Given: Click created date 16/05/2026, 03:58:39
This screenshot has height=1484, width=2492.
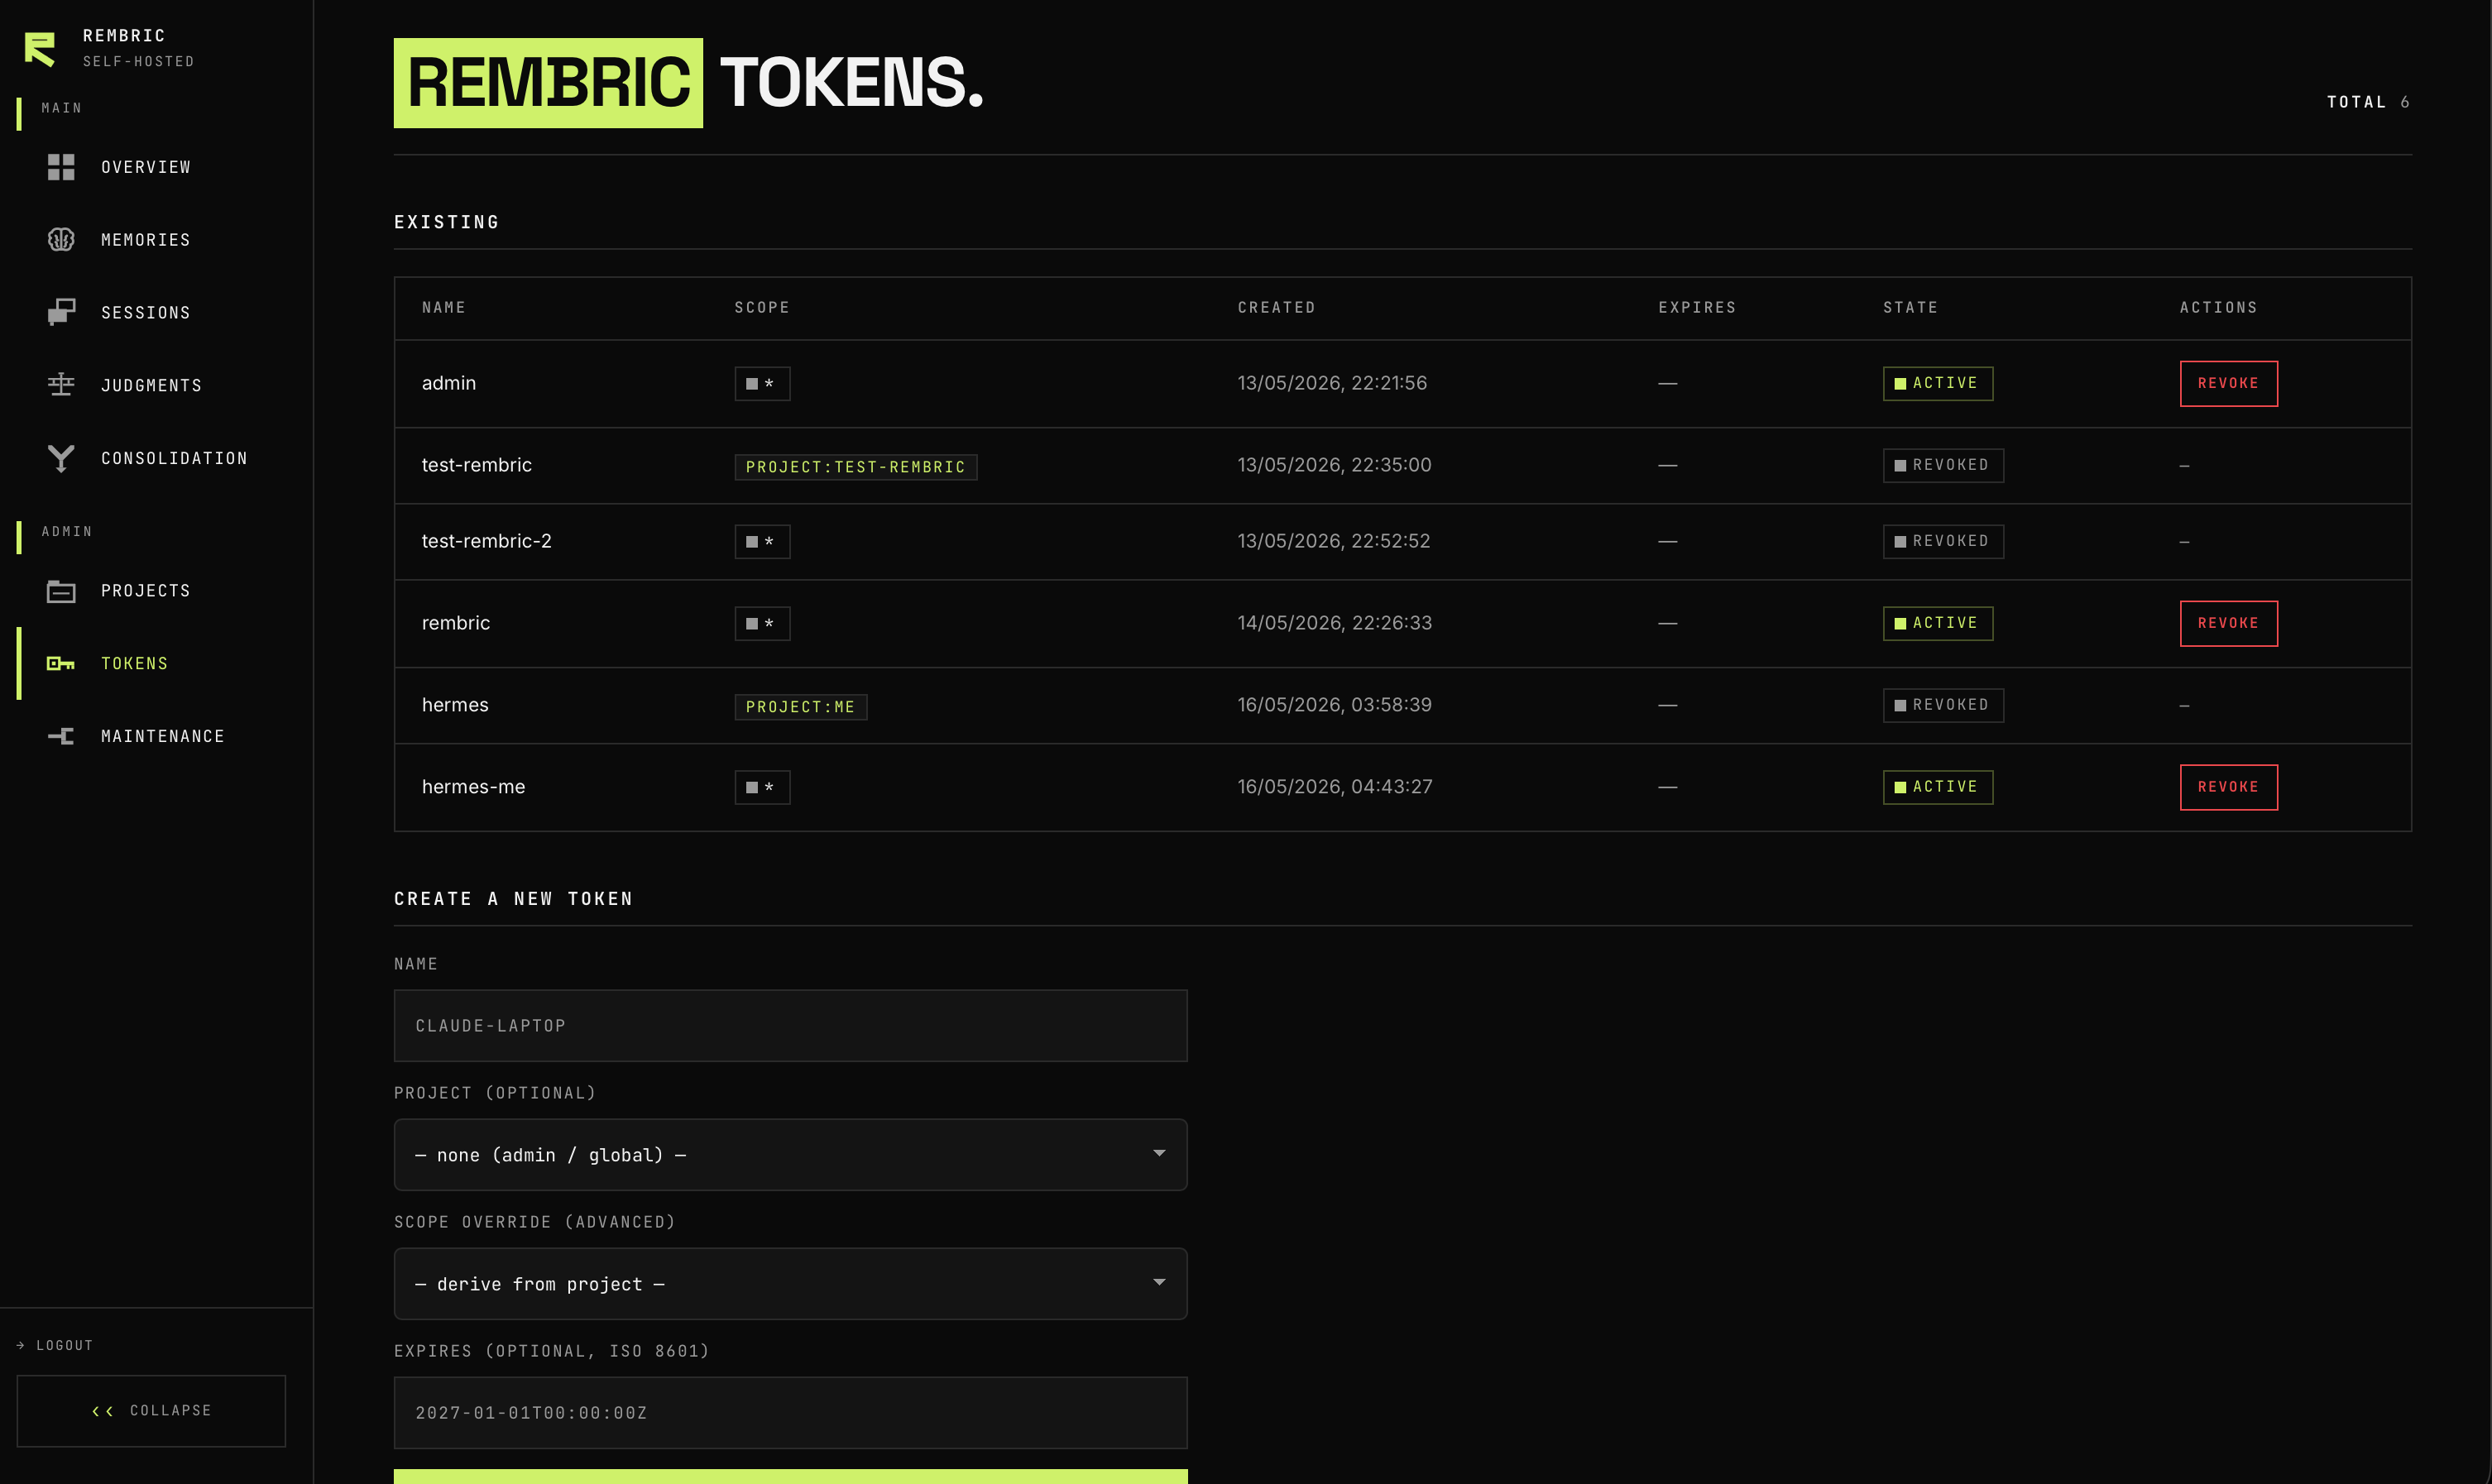Looking at the screenshot, I should (x=1334, y=705).
